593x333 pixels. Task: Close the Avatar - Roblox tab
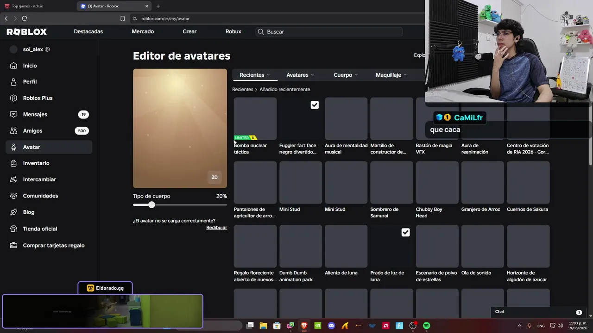click(147, 6)
